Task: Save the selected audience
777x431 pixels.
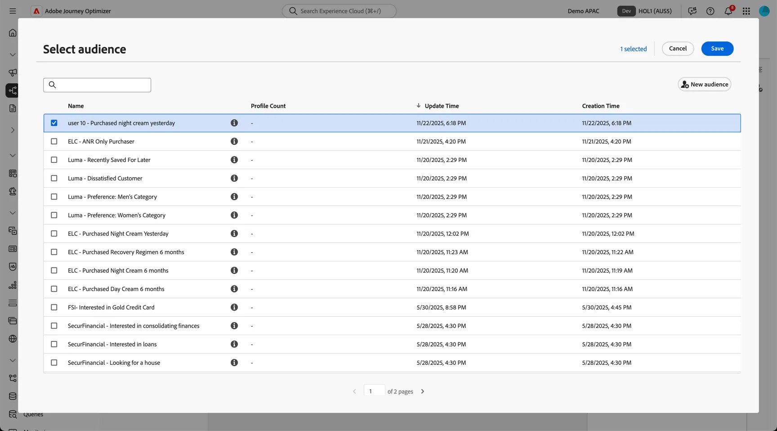Action: (717, 49)
